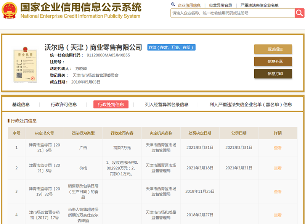Click the 发送报告 button
The width and height of the screenshot is (305, 224).
(273, 49)
